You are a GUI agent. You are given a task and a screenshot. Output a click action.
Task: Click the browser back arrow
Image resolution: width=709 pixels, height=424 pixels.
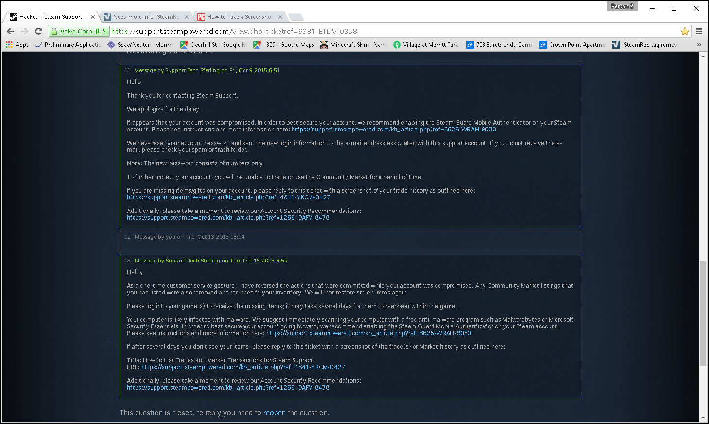tap(11, 31)
